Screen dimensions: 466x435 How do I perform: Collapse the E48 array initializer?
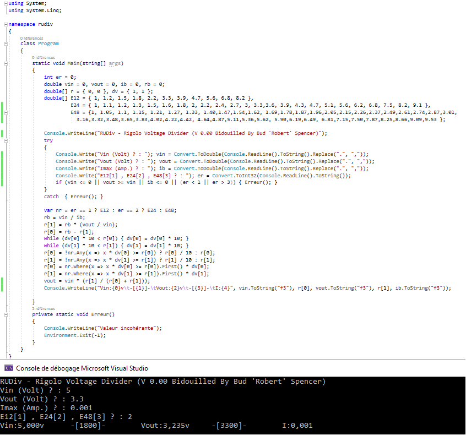6,112
